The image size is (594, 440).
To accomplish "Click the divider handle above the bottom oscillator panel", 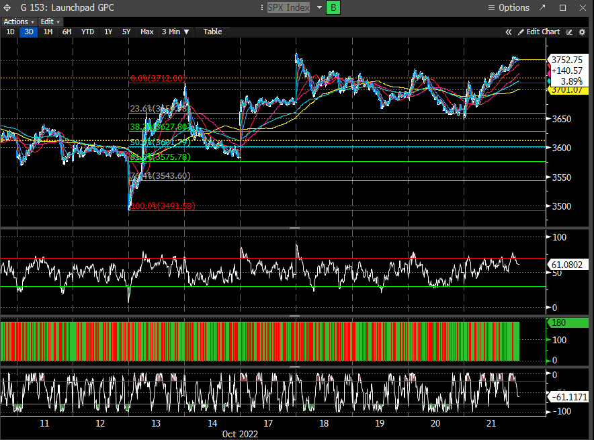I will point(295,367).
